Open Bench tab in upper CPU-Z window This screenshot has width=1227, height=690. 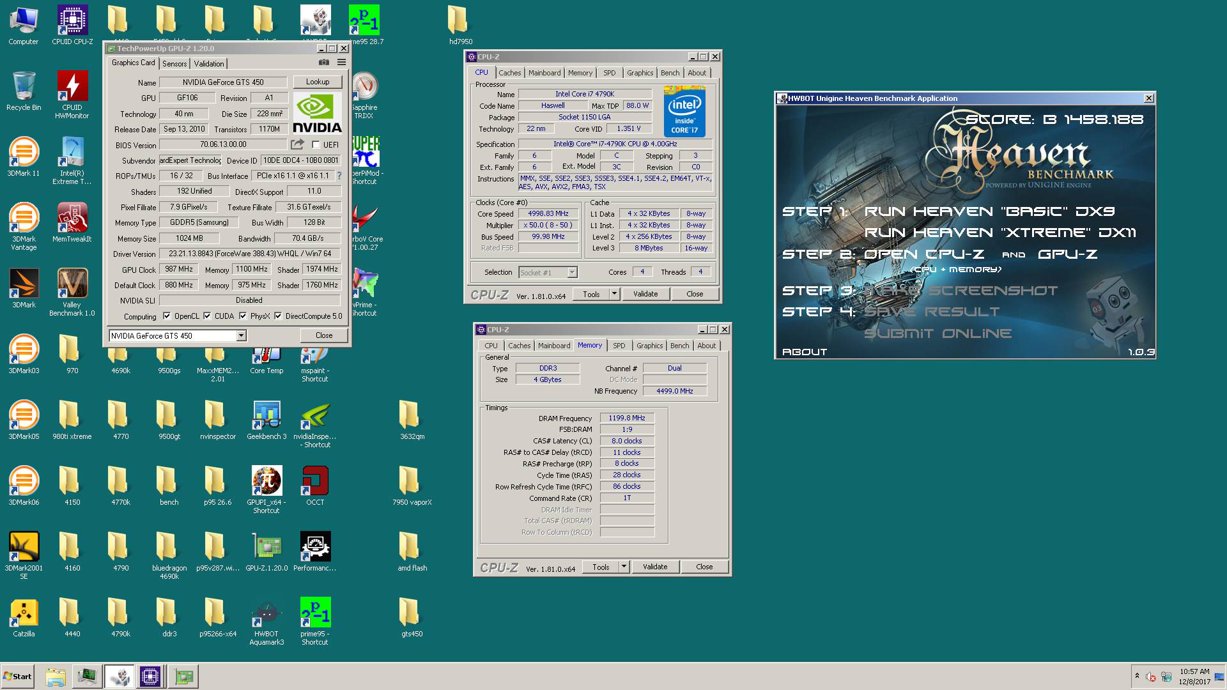click(670, 73)
